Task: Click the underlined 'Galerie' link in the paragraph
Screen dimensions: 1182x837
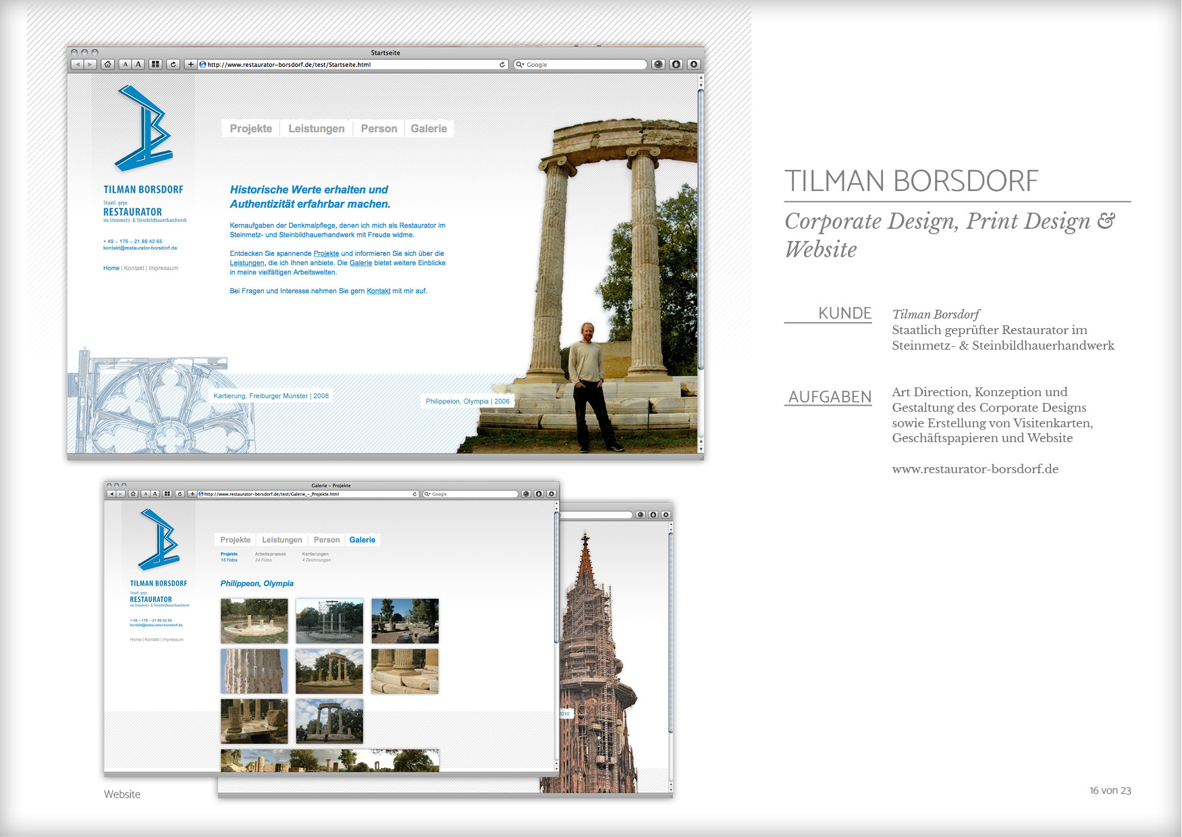Action: [x=360, y=263]
